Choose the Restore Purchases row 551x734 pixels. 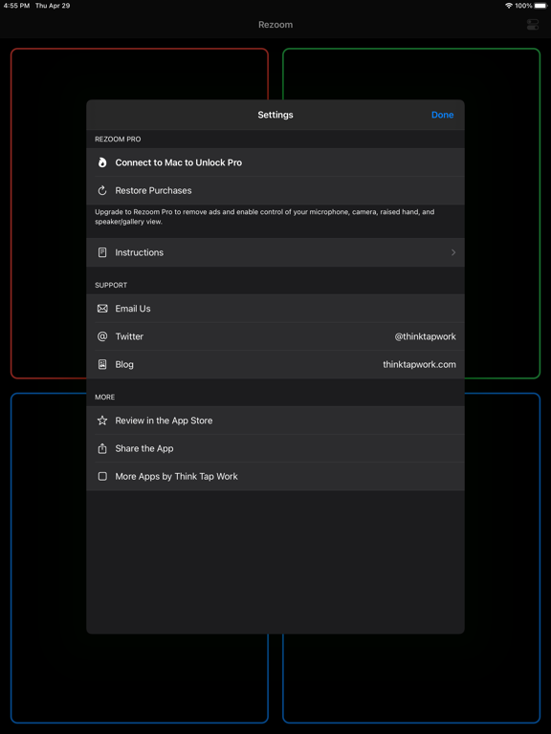[275, 190]
